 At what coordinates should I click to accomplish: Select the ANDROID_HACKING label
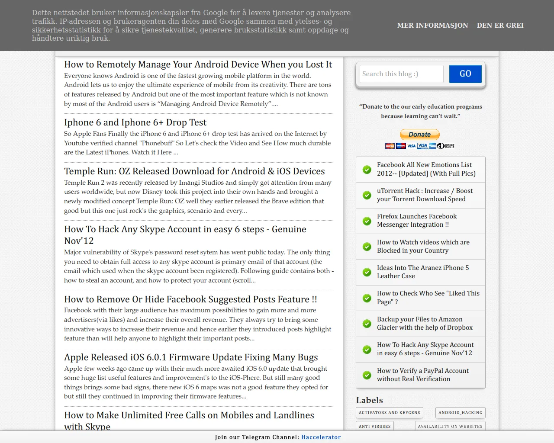pyautogui.click(x=461, y=413)
